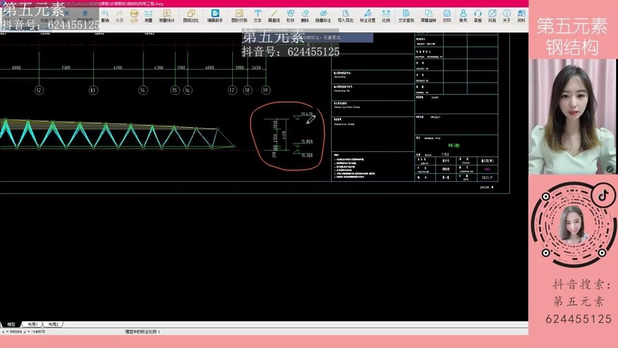The image size is (618, 348).
Task: Open the 比例 scale setting
Action: (x=386, y=15)
